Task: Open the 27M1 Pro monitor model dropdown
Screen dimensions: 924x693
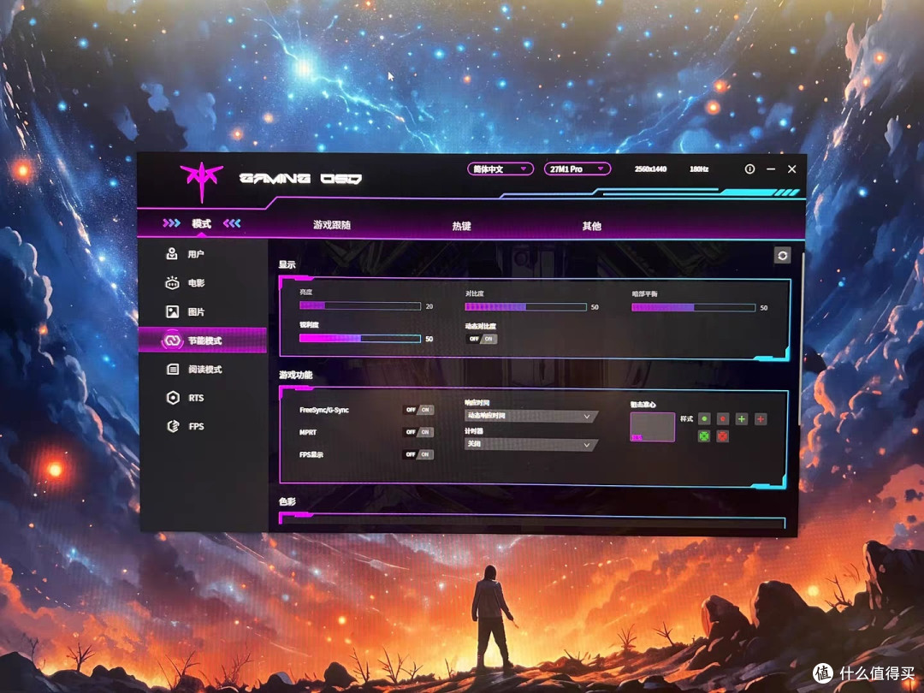Action: (577, 169)
